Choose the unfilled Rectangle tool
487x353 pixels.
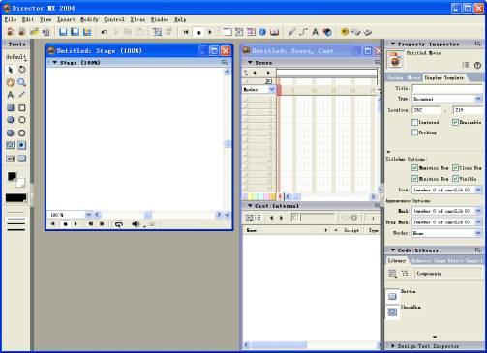pyautogui.click(x=22, y=107)
